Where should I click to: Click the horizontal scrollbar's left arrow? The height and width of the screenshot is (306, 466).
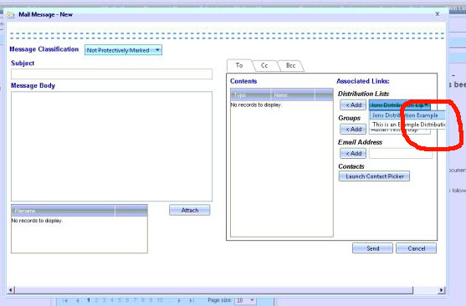pyautogui.click(x=11, y=289)
